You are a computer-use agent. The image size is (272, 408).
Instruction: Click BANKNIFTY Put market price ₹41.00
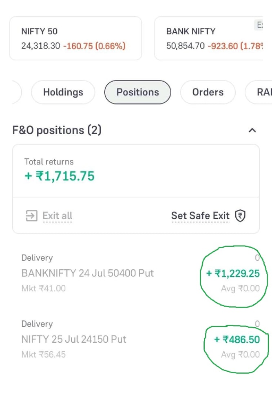(x=44, y=288)
